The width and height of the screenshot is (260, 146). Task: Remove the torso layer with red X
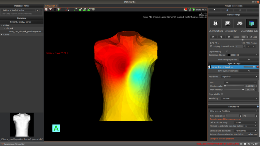(x=257, y=67)
